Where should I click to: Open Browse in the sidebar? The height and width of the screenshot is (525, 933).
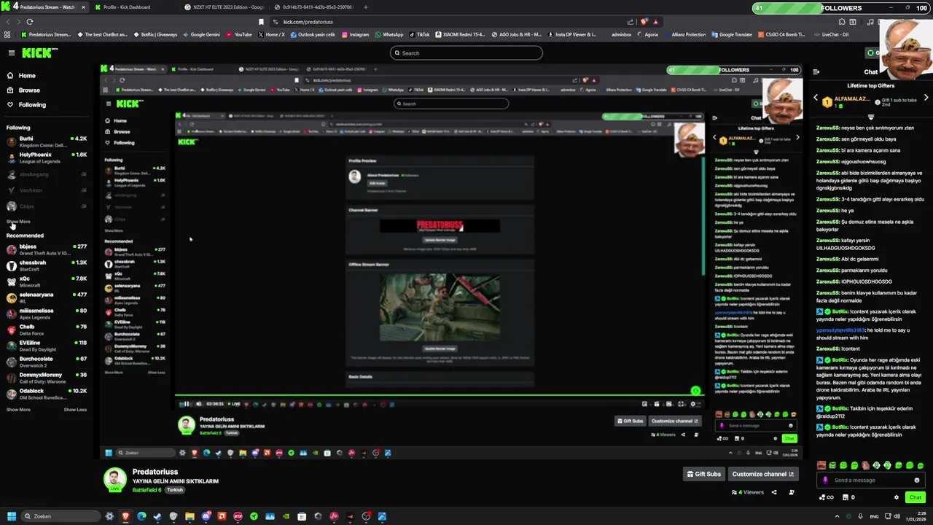click(x=29, y=90)
